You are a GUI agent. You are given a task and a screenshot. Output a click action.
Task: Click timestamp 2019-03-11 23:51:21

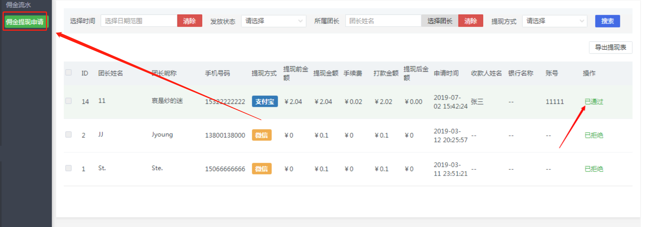pos(450,169)
